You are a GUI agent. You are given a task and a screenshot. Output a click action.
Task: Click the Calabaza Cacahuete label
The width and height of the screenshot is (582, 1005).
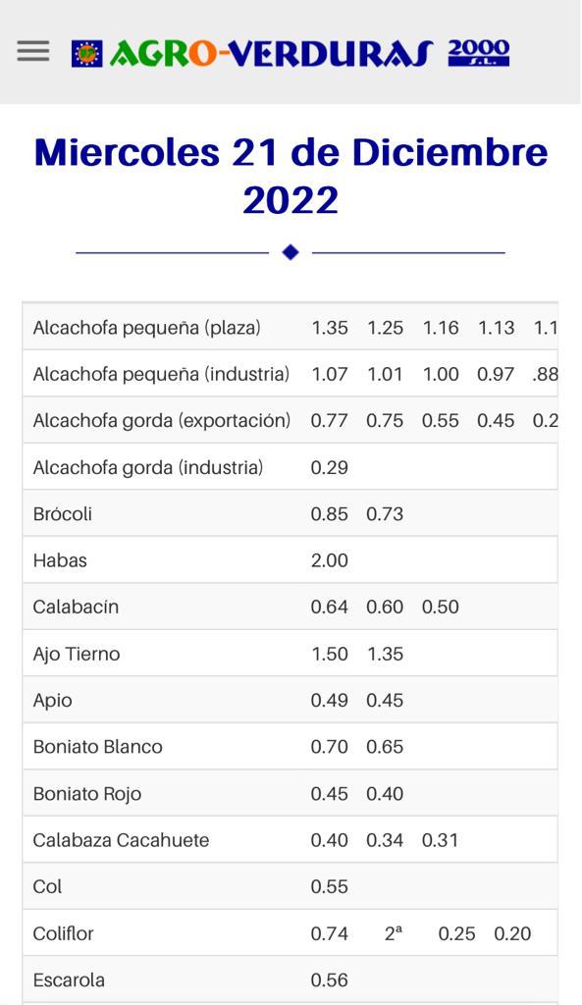coord(121,840)
